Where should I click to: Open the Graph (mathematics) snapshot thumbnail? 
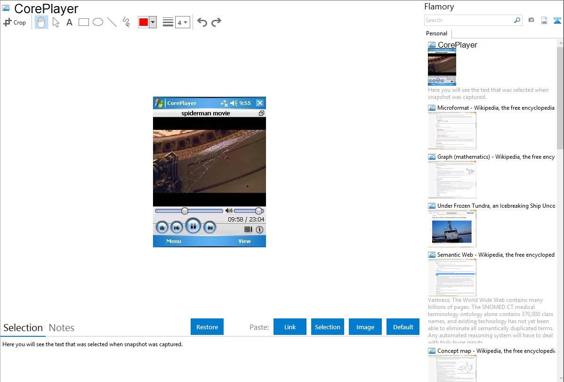click(x=452, y=179)
